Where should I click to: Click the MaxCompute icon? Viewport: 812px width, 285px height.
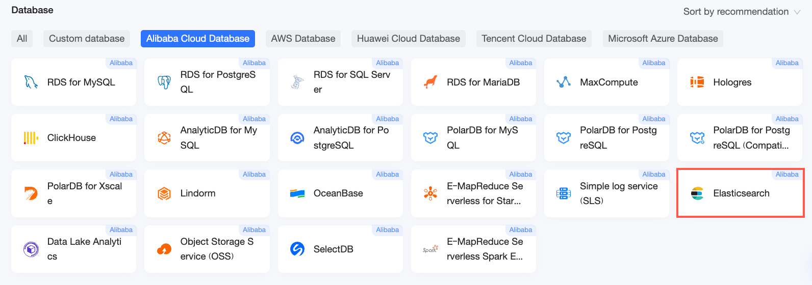(x=564, y=82)
